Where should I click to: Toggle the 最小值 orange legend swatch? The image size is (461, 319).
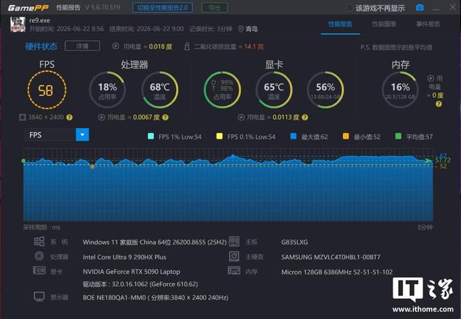(x=346, y=136)
